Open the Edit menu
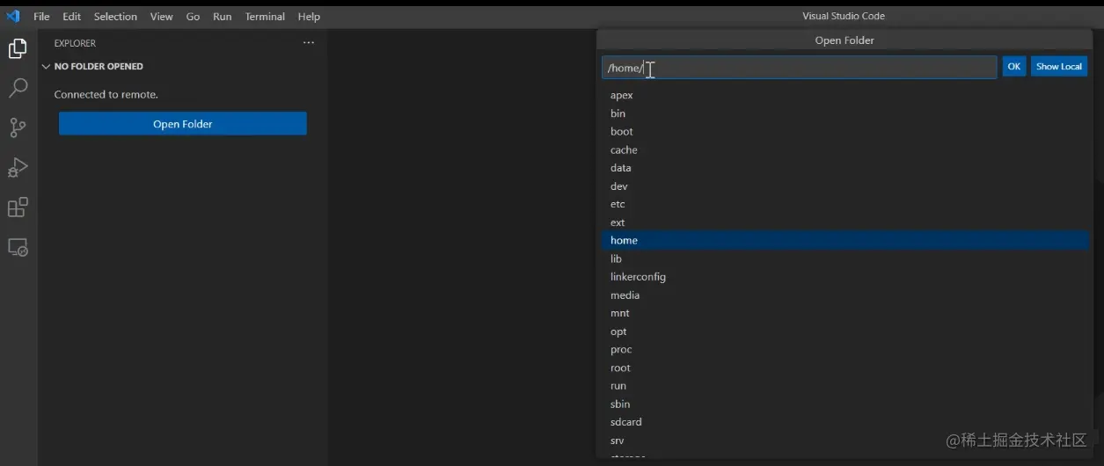Screen dimensions: 1104x466 tap(71, 17)
